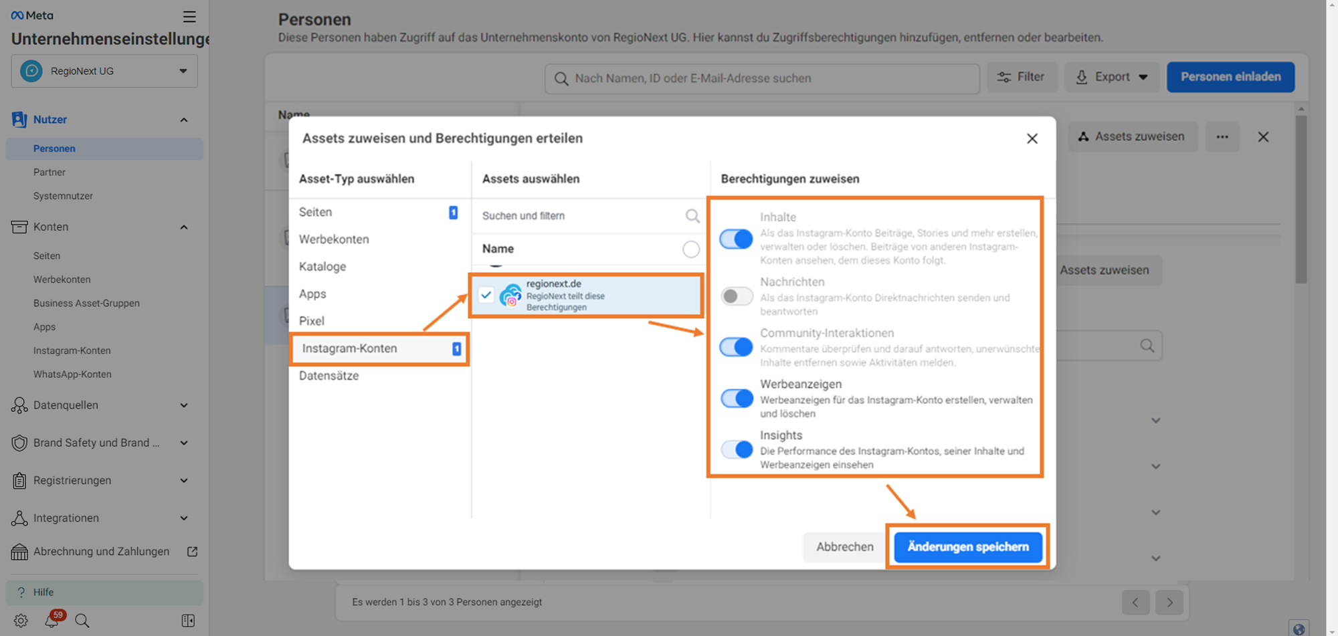Click the Meta logo
Screen dimensions: 1338x636
coord(32,15)
